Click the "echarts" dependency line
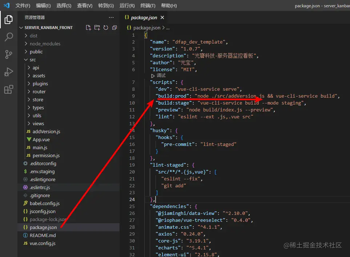The image size is (350, 257). point(183,248)
